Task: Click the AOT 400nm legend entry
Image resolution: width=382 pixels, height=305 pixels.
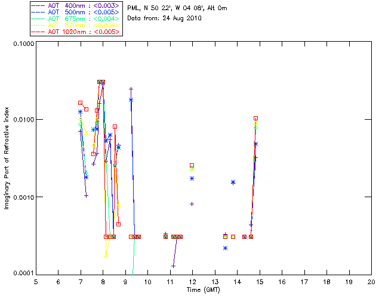Action: 76,5
